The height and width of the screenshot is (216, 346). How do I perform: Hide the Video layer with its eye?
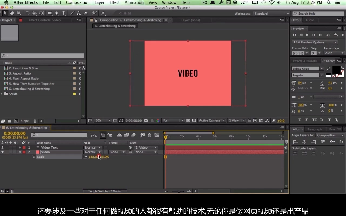(x=2, y=152)
